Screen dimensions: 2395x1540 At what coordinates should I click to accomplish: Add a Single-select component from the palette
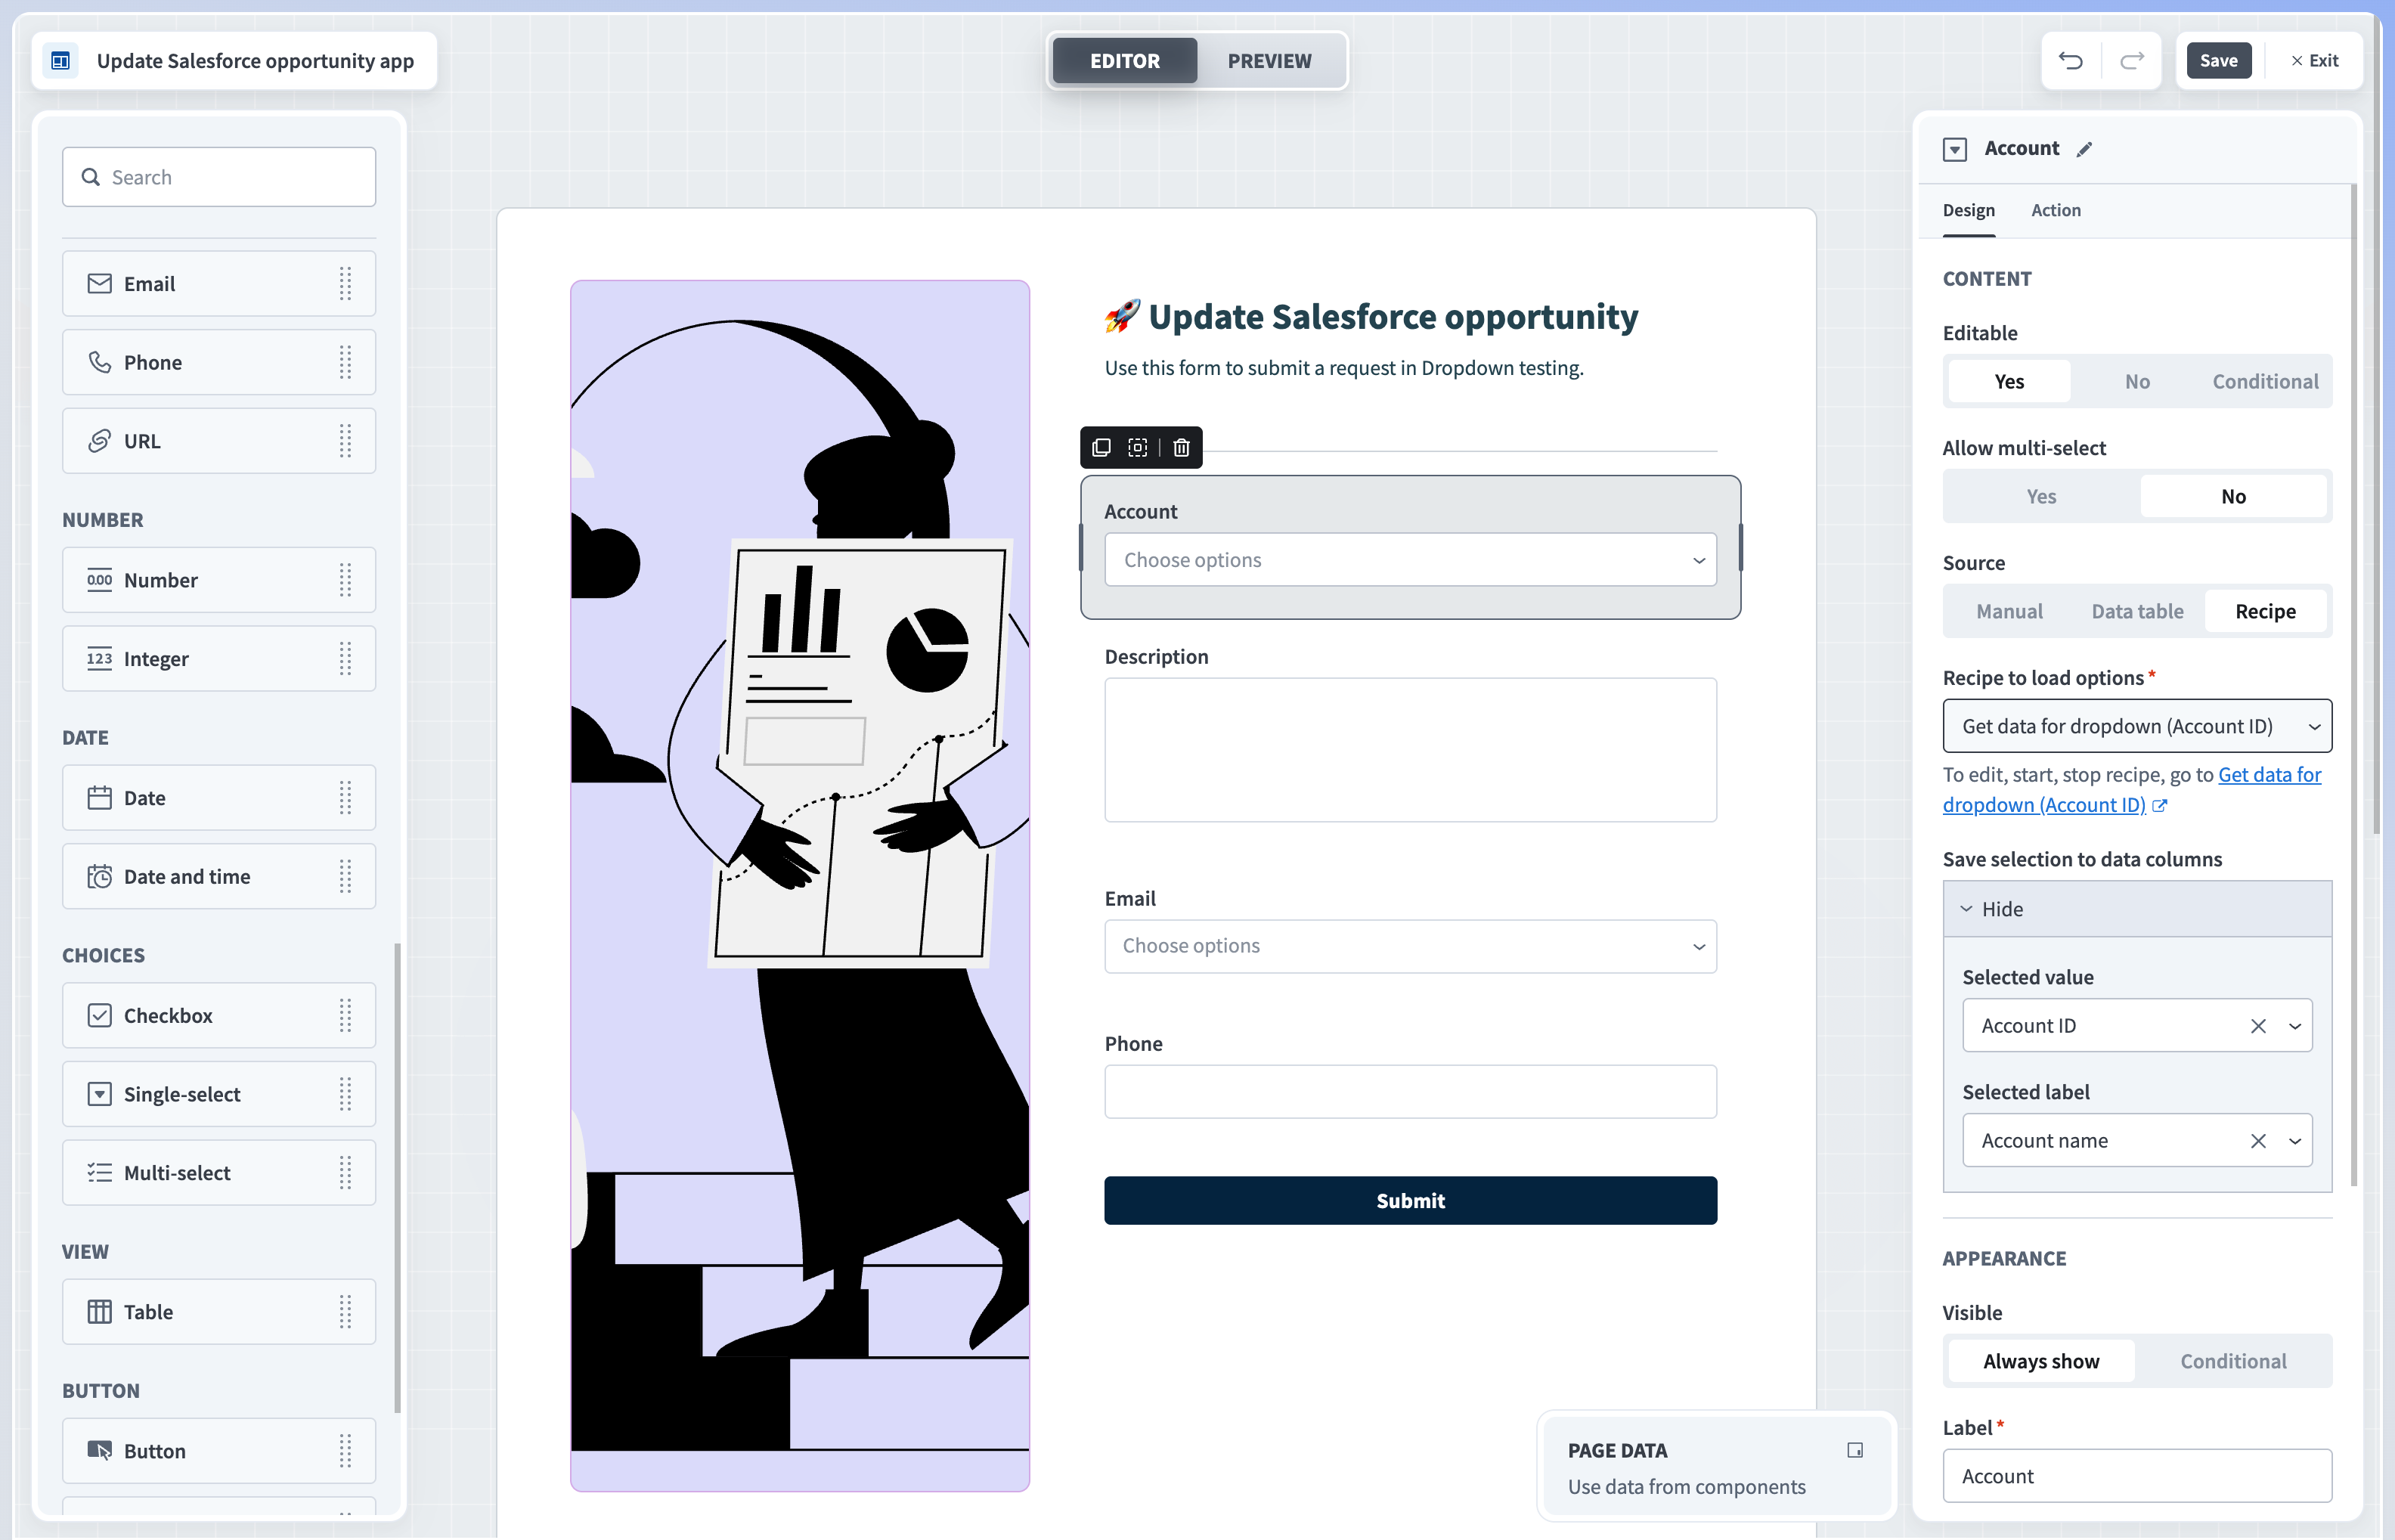[219, 1094]
